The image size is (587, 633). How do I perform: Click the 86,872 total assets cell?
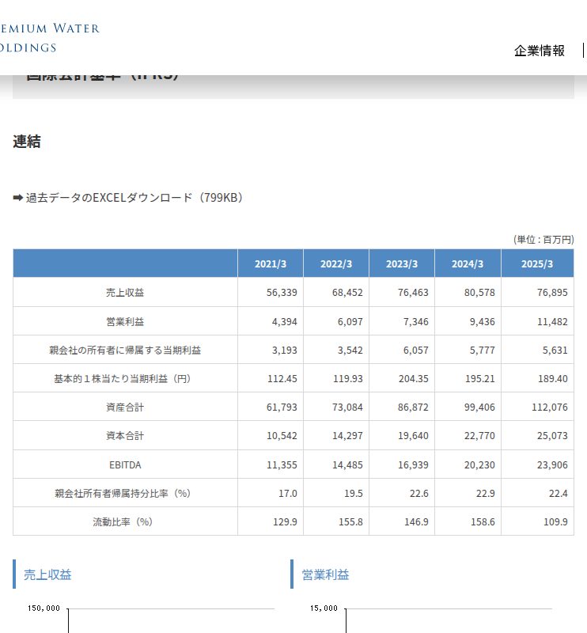[402, 407]
